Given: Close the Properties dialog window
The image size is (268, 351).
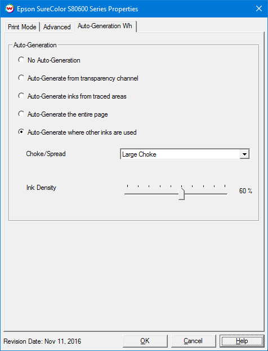Looking at the screenshot, I should (x=259, y=8).
